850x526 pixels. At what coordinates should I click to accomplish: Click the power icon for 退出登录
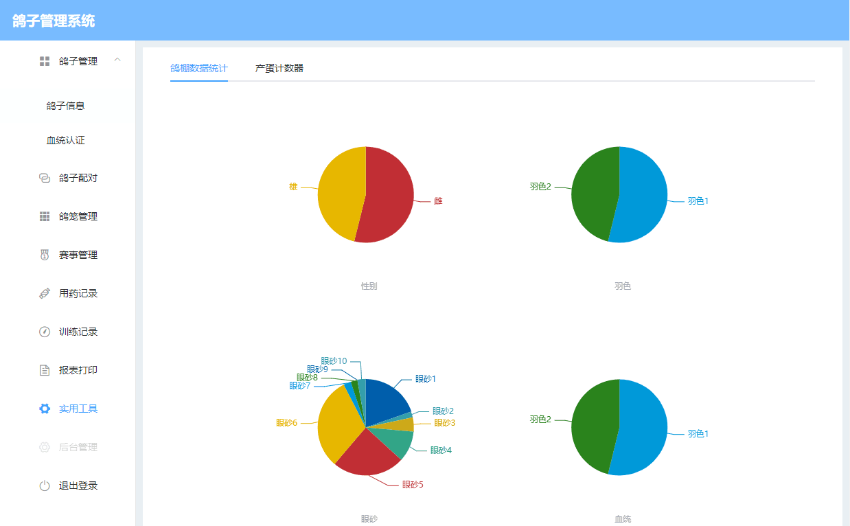(x=45, y=485)
